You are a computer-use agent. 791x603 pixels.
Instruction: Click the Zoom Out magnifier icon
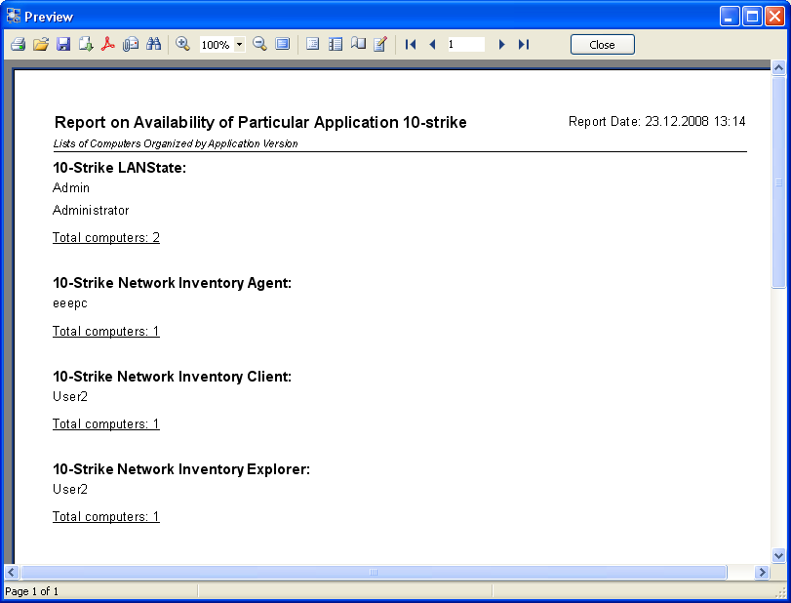click(x=259, y=44)
